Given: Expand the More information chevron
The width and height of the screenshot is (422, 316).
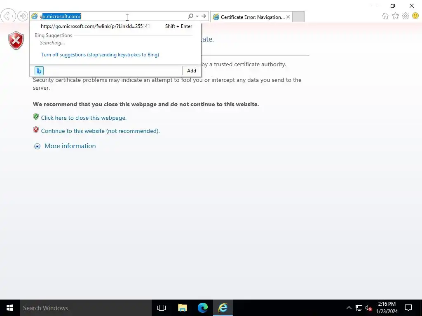Looking at the screenshot, I should [x=37, y=146].
